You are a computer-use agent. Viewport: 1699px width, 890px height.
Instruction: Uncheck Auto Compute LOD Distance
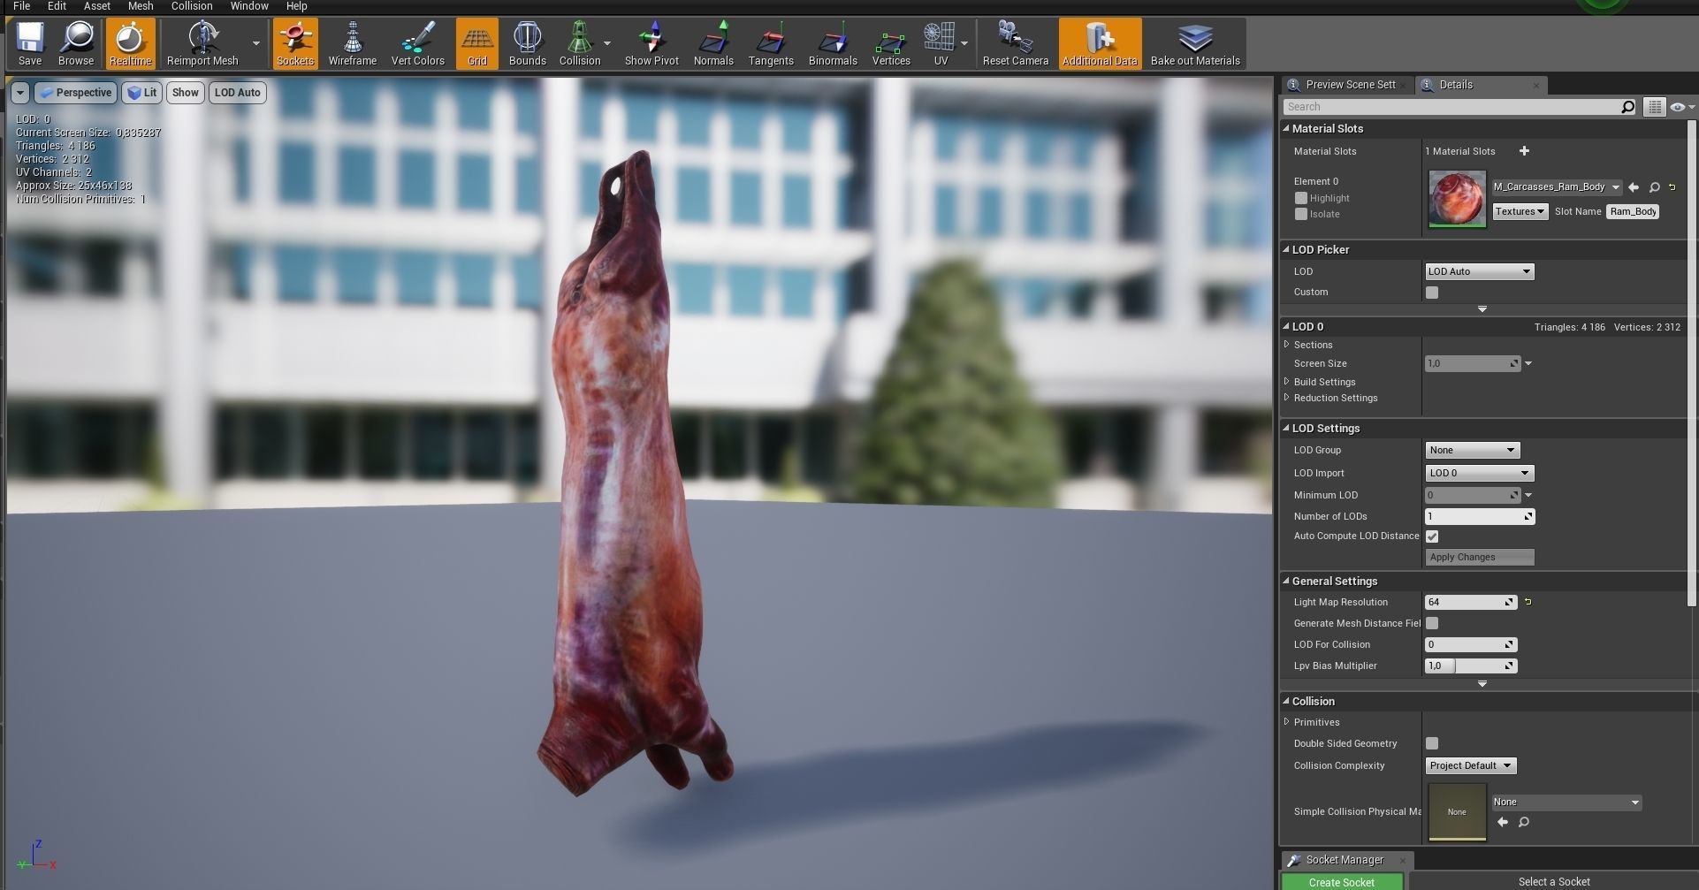(x=1432, y=536)
